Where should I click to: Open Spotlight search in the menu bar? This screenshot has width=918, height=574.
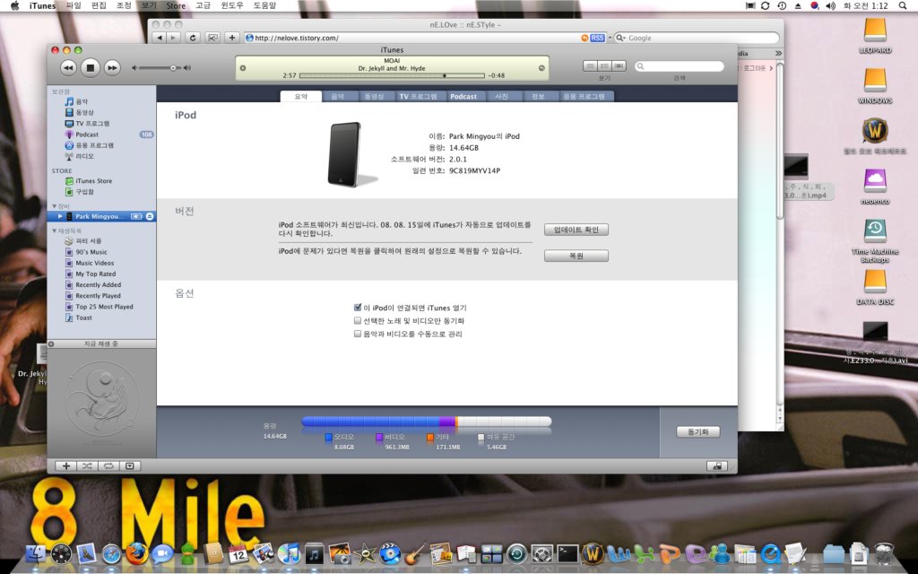(x=902, y=5)
